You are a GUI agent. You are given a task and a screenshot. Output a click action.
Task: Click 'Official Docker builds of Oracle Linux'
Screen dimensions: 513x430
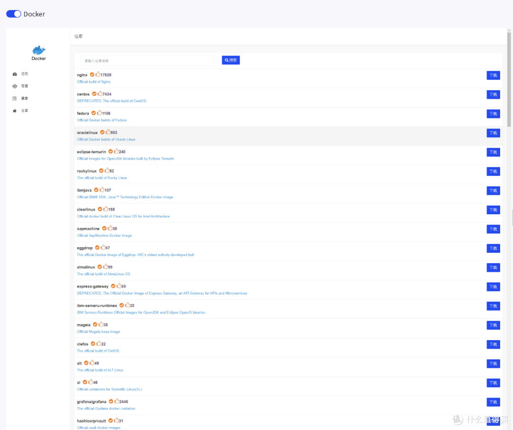(106, 139)
